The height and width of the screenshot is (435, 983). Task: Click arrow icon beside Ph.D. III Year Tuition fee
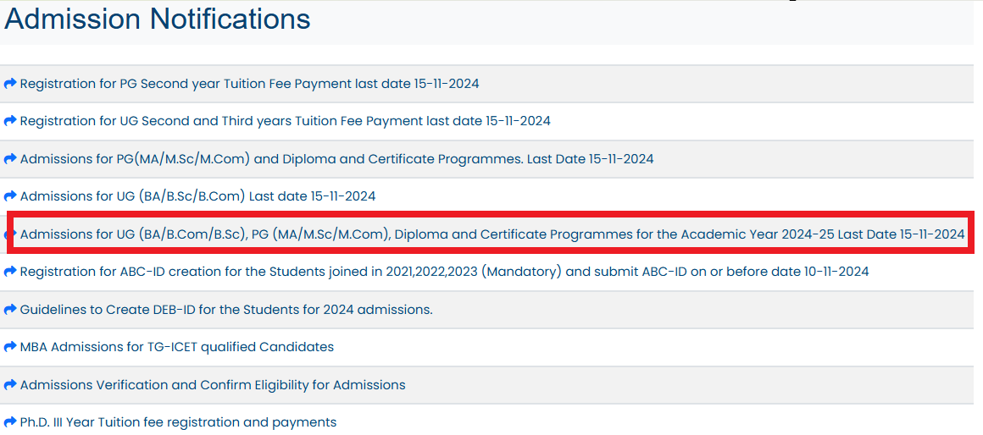10,422
